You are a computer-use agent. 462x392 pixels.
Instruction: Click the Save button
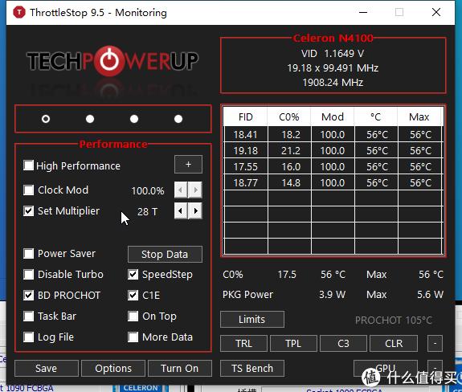click(x=47, y=368)
